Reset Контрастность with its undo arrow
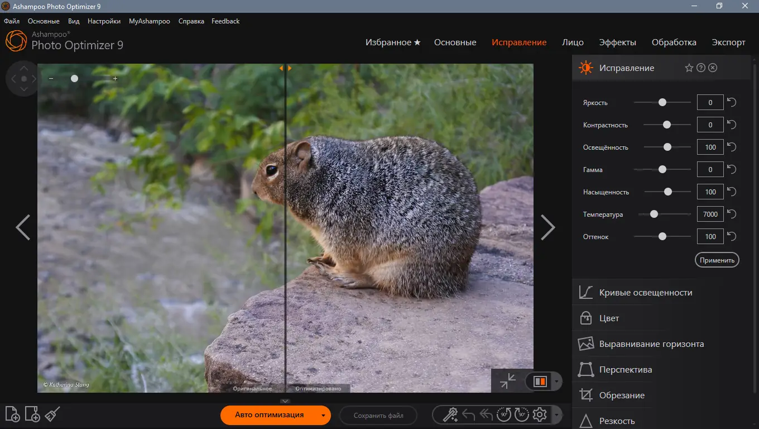759x429 pixels. click(732, 125)
